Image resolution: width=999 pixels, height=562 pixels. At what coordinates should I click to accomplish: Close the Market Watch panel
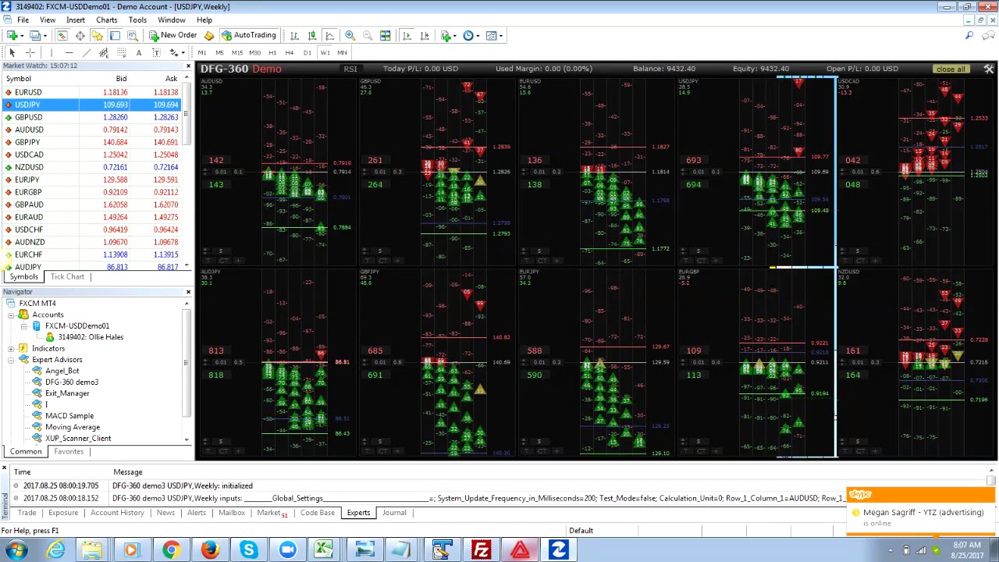(x=188, y=66)
